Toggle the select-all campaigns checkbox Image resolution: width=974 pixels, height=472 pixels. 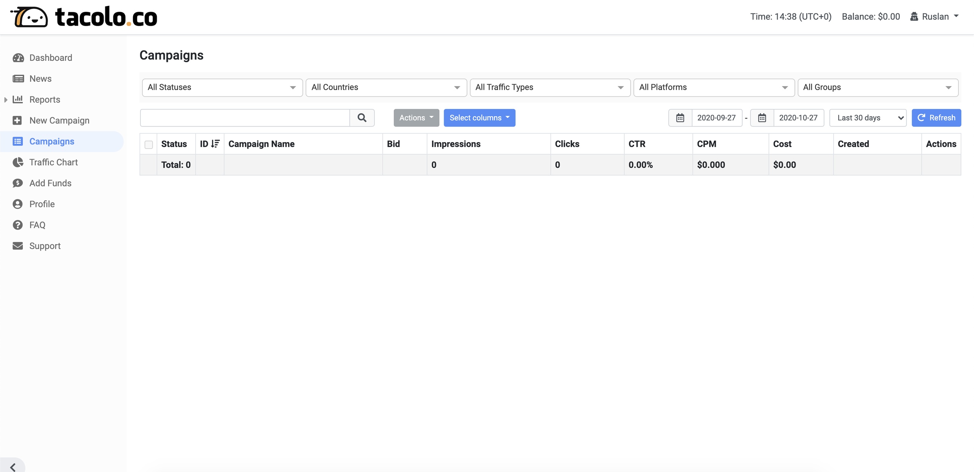point(149,144)
